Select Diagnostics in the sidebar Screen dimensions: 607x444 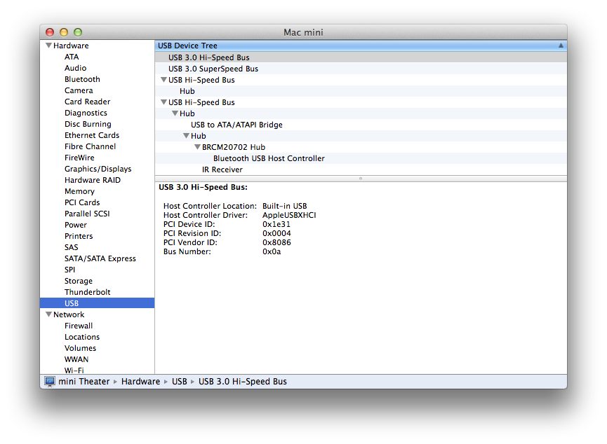[x=86, y=113]
